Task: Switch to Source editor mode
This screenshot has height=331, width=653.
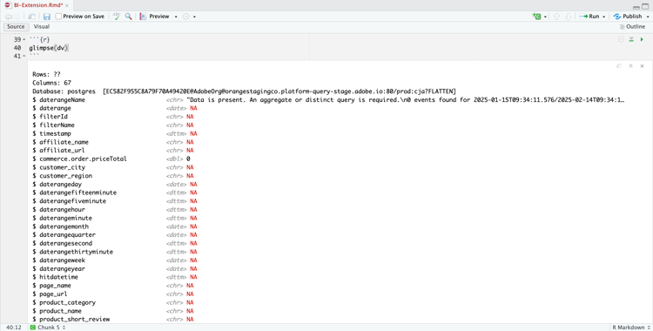Action: pos(16,27)
